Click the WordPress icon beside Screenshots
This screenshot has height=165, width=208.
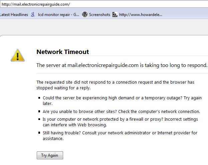pyautogui.click(x=85, y=14)
